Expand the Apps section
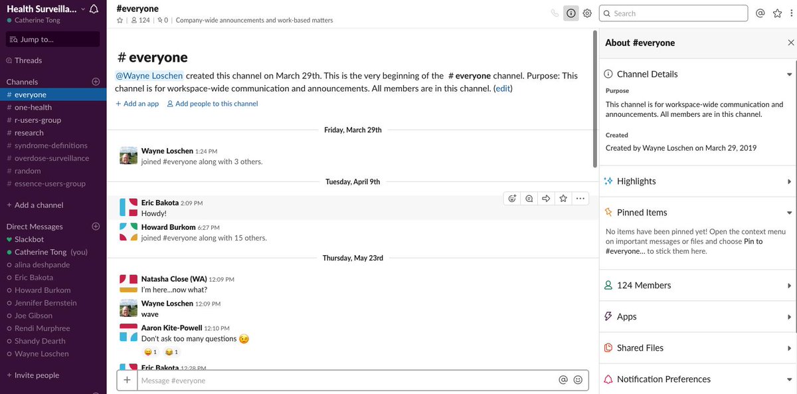This screenshot has height=394, width=797. click(x=789, y=317)
